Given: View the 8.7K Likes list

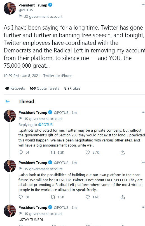Looking at the screenshot, I should point(72,88).
